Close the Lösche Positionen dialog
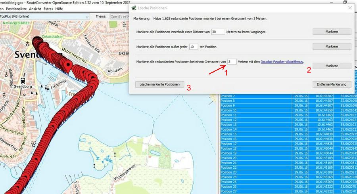Screen dimensions: 357x194 click(x=349, y=8)
